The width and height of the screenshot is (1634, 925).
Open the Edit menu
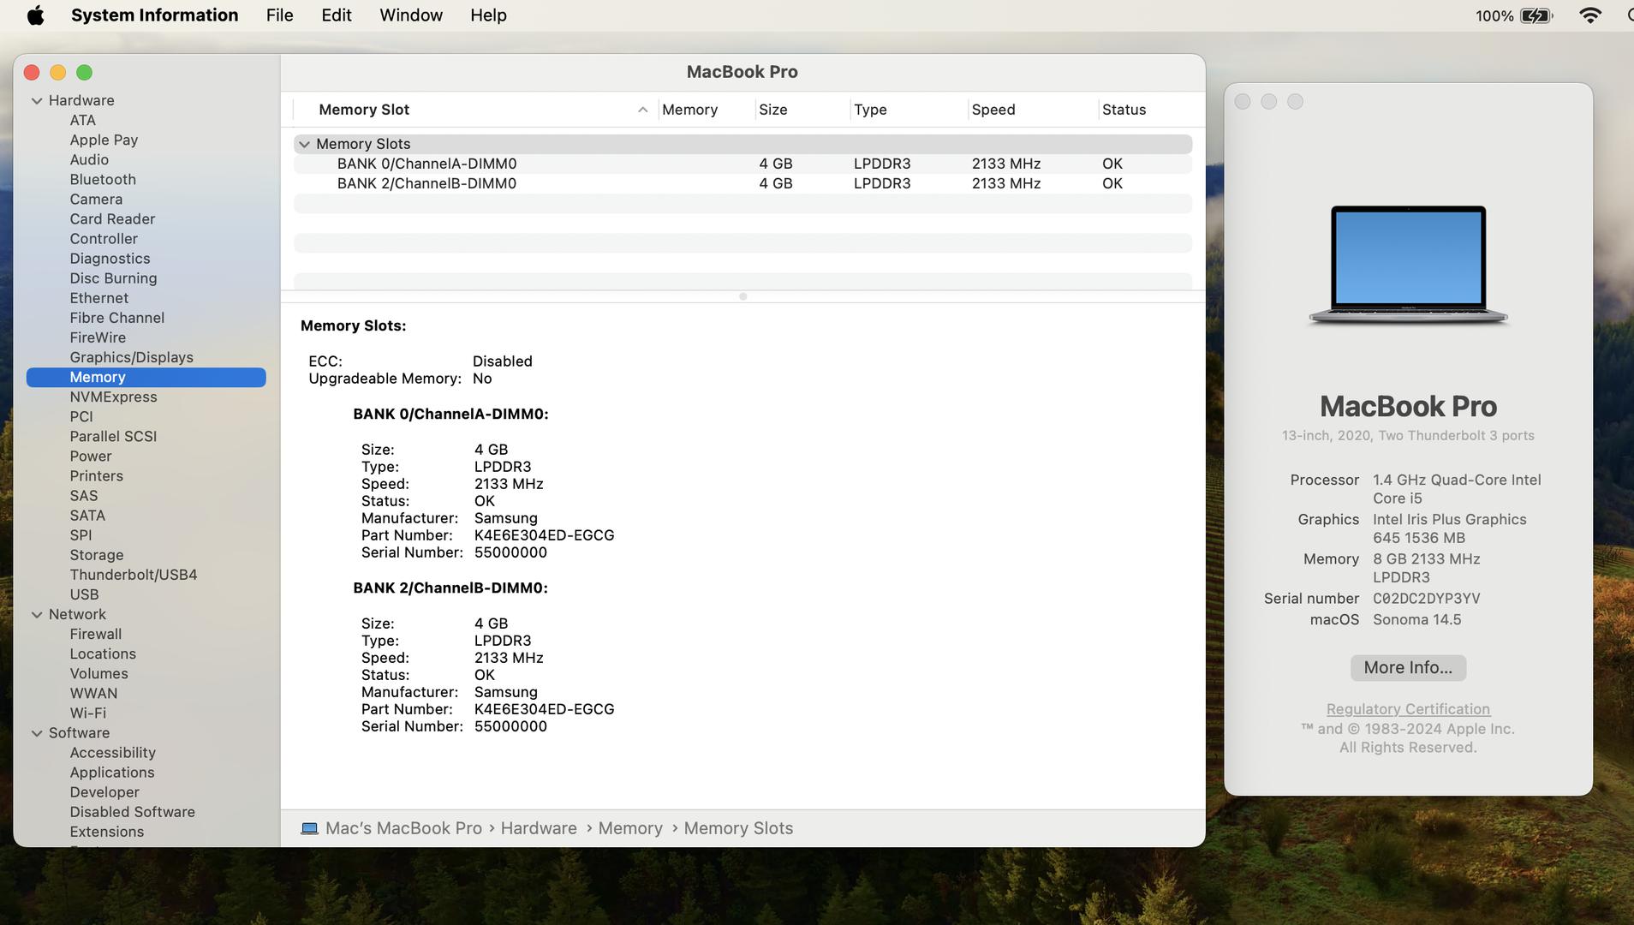pyautogui.click(x=337, y=15)
